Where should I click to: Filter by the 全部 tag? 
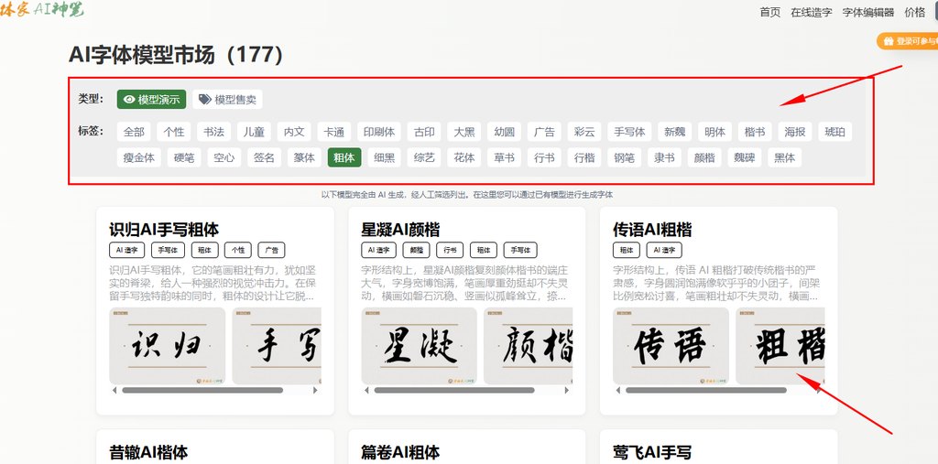pos(134,132)
